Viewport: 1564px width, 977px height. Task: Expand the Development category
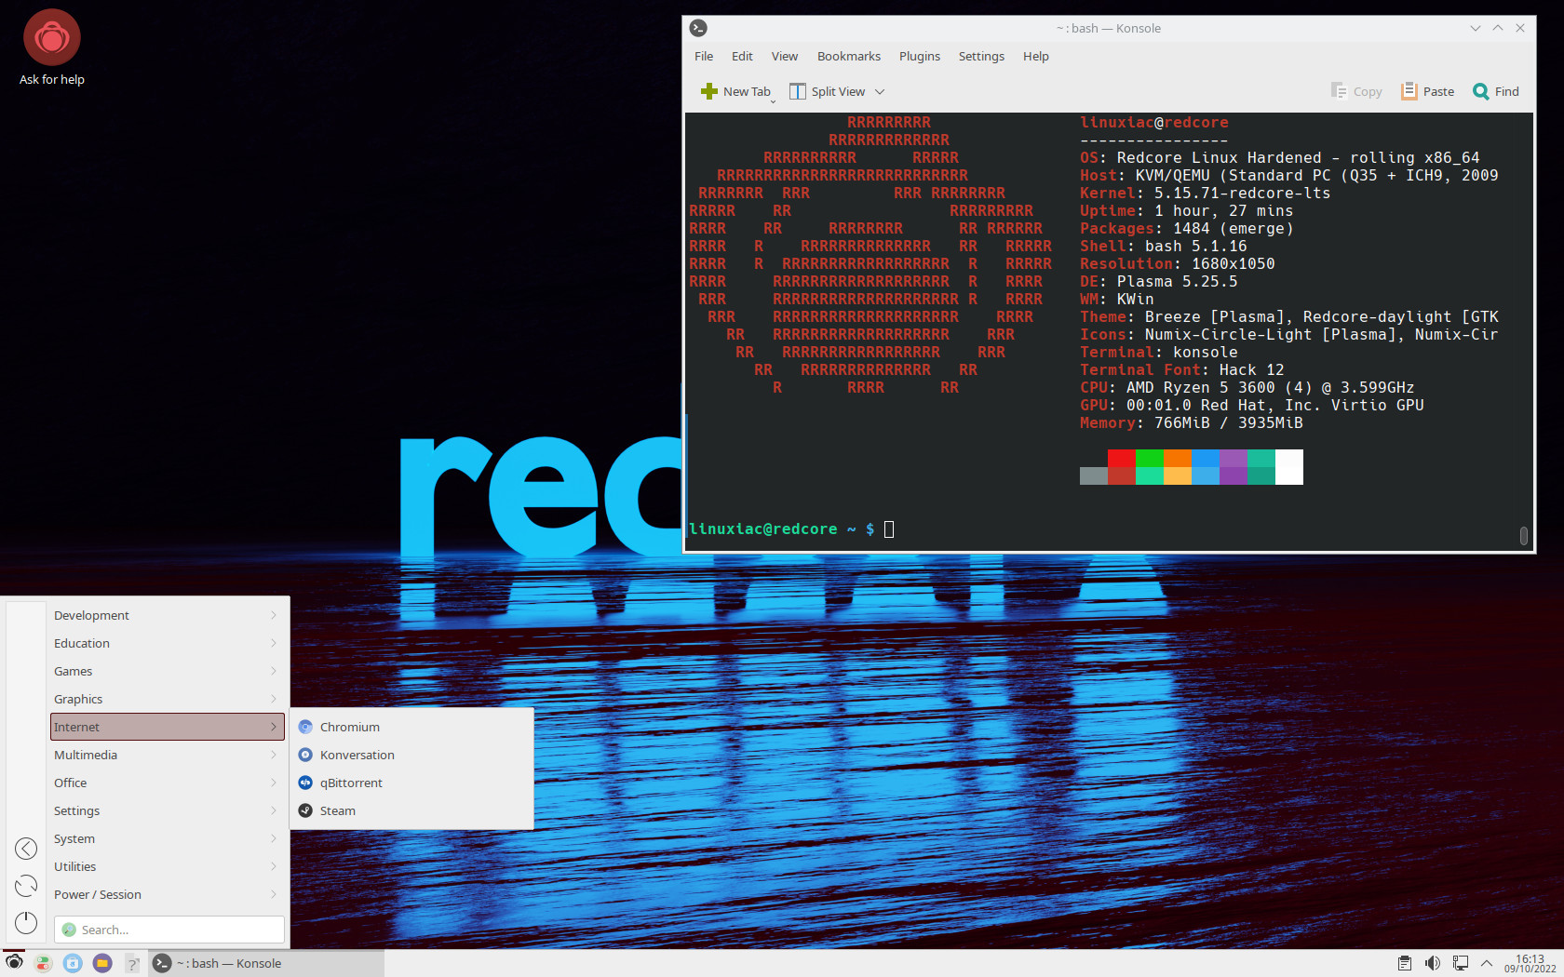[x=167, y=615]
